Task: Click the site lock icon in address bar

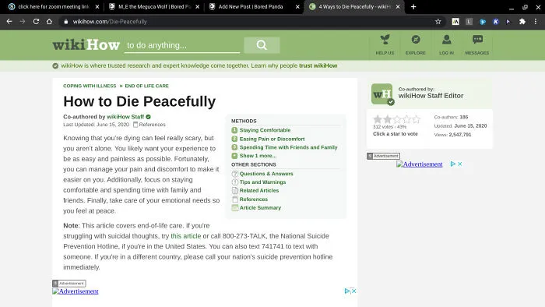Action: (x=65, y=22)
